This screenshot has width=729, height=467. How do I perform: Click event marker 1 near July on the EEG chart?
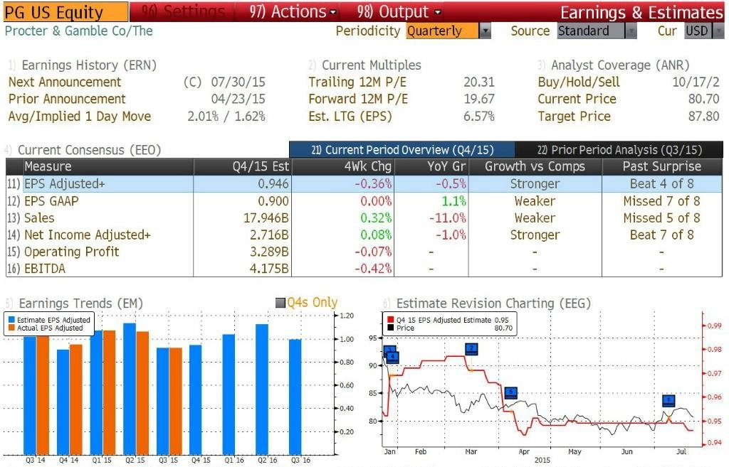click(x=668, y=400)
